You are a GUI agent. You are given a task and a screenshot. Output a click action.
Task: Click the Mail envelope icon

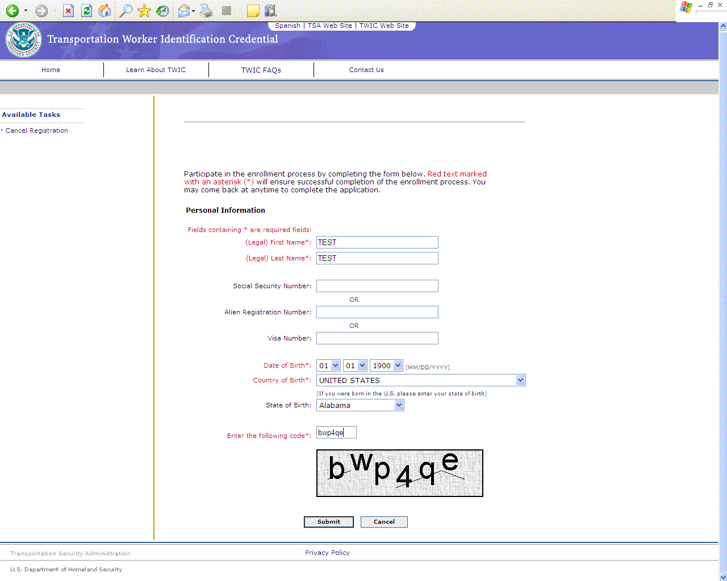pyautogui.click(x=183, y=11)
